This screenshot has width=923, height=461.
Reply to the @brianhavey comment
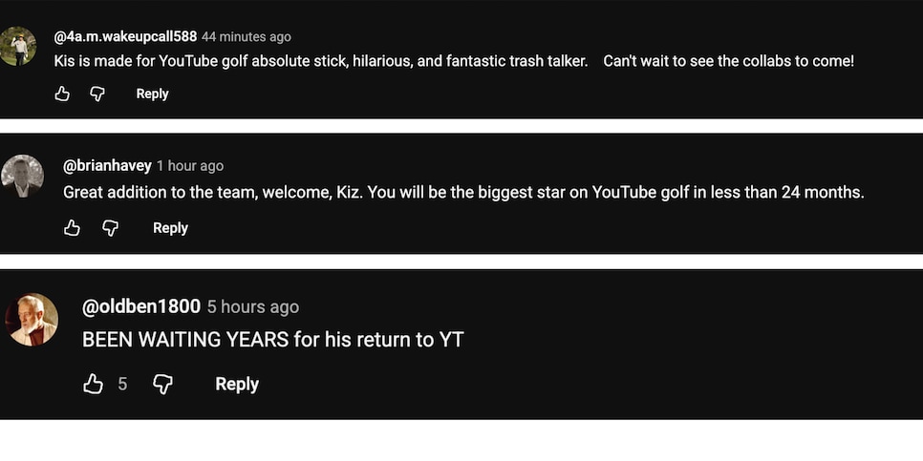click(x=170, y=228)
